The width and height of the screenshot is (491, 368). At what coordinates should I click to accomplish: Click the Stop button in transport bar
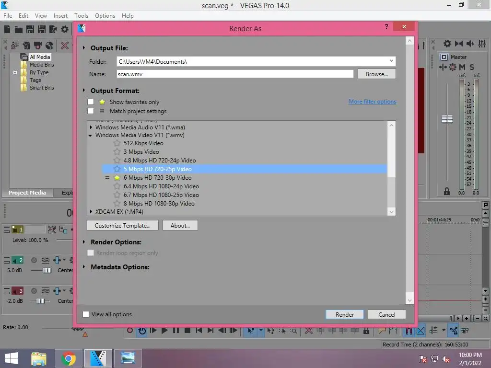pyautogui.click(x=187, y=331)
